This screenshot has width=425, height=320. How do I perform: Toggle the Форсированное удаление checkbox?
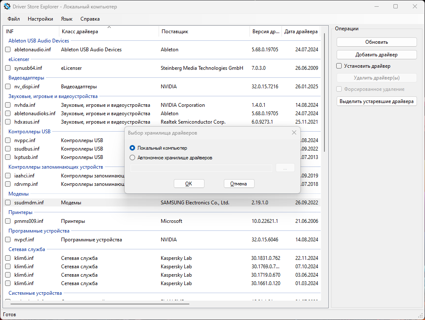(339, 89)
